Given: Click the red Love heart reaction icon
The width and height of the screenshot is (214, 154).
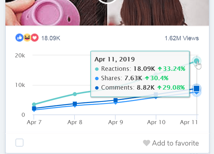Looking at the screenshot, I should (x=35, y=38).
